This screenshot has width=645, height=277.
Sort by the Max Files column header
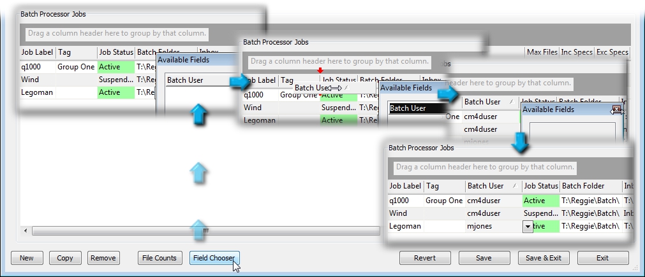(x=542, y=52)
